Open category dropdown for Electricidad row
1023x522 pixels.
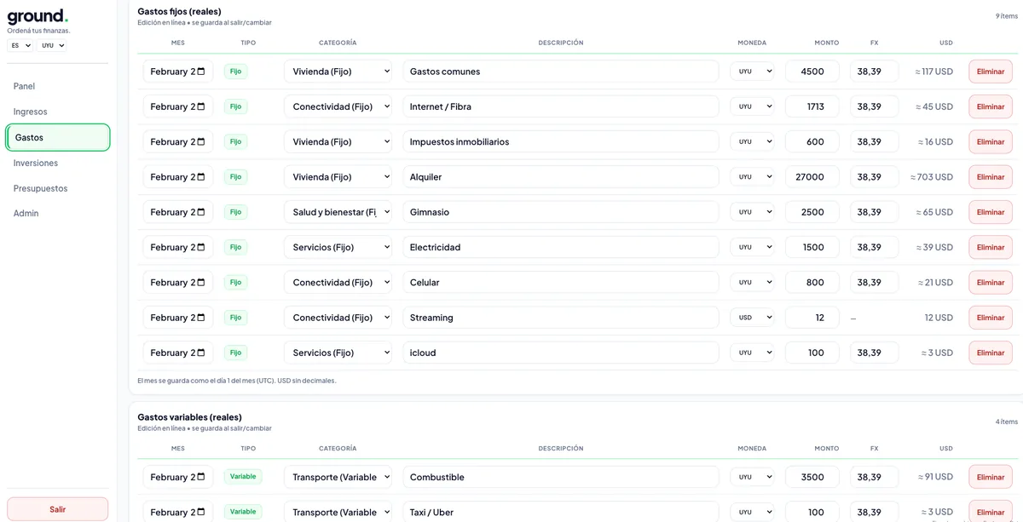click(338, 247)
